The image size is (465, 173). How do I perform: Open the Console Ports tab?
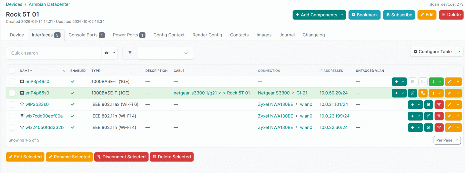[x=87, y=35]
